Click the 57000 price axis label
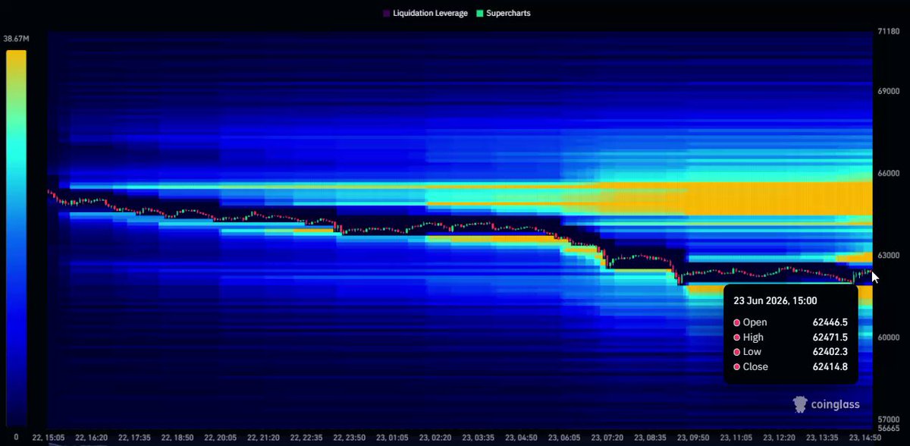 point(887,419)
